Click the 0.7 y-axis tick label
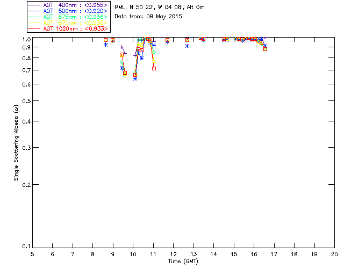The width and height of the screenshot is (344, 275). 26,70
